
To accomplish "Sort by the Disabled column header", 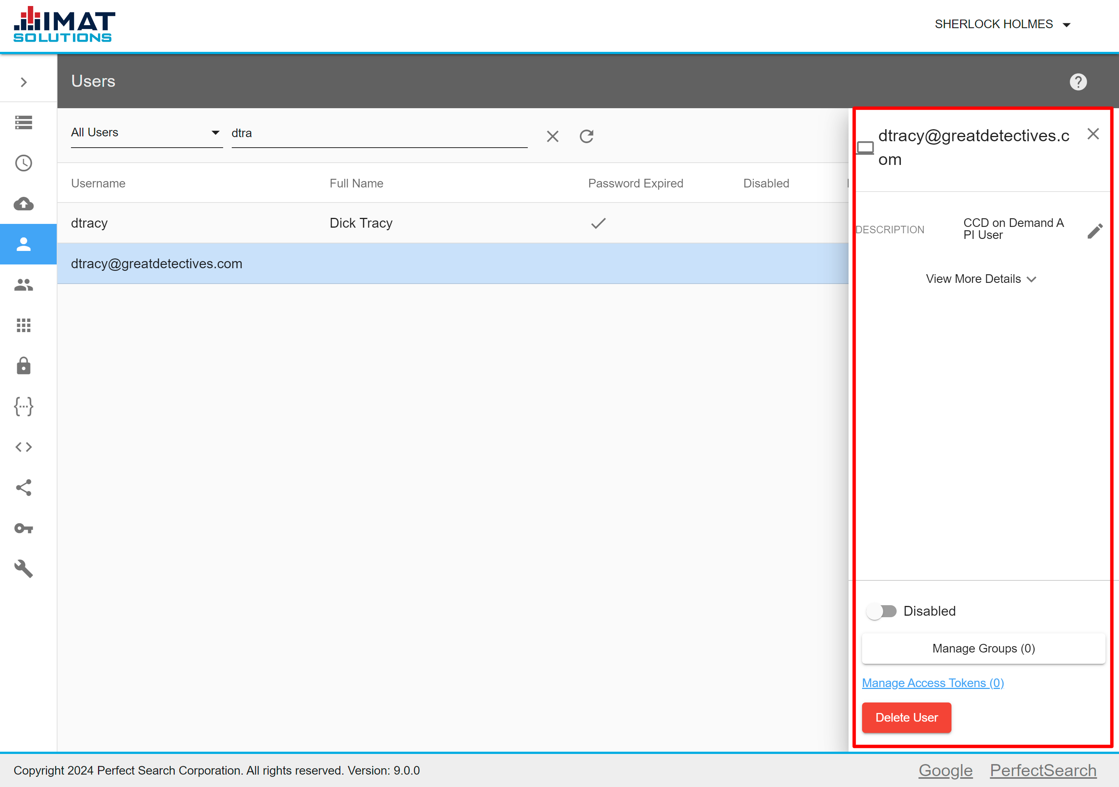I will (x=766, y=183).
